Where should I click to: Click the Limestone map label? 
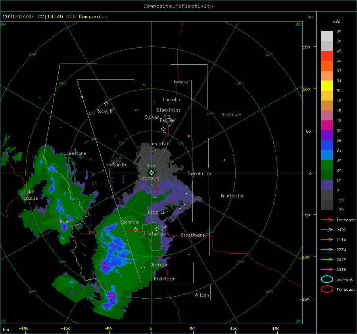pos(75,153)
